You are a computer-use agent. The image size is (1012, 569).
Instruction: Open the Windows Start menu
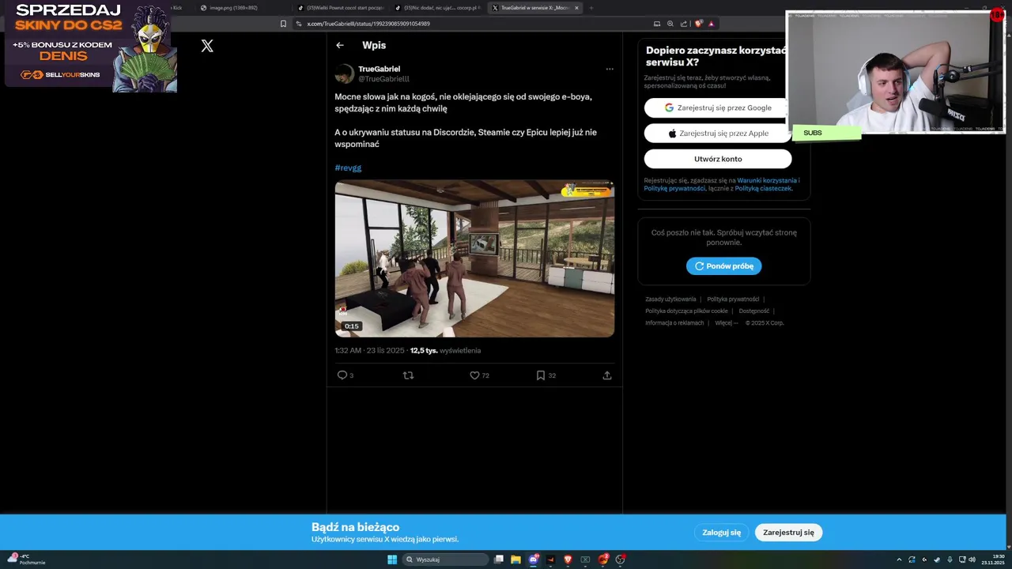click(x=392, y=560)
